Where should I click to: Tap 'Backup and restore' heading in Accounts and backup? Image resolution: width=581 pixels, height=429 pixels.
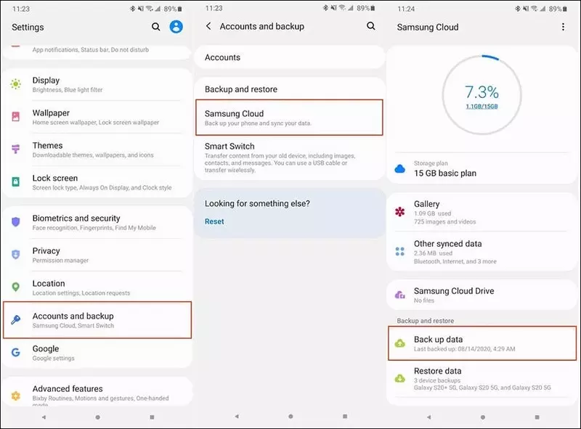tap(241, 89)
